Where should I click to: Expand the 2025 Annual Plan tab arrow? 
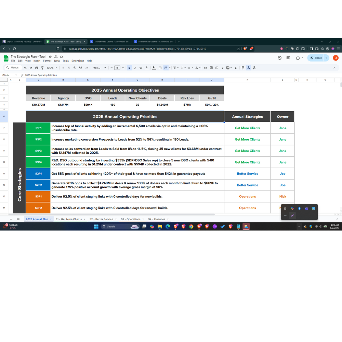pyautogui.click(x=51, y=219)
